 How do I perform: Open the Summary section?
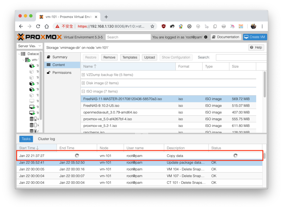tap(62, 57)
